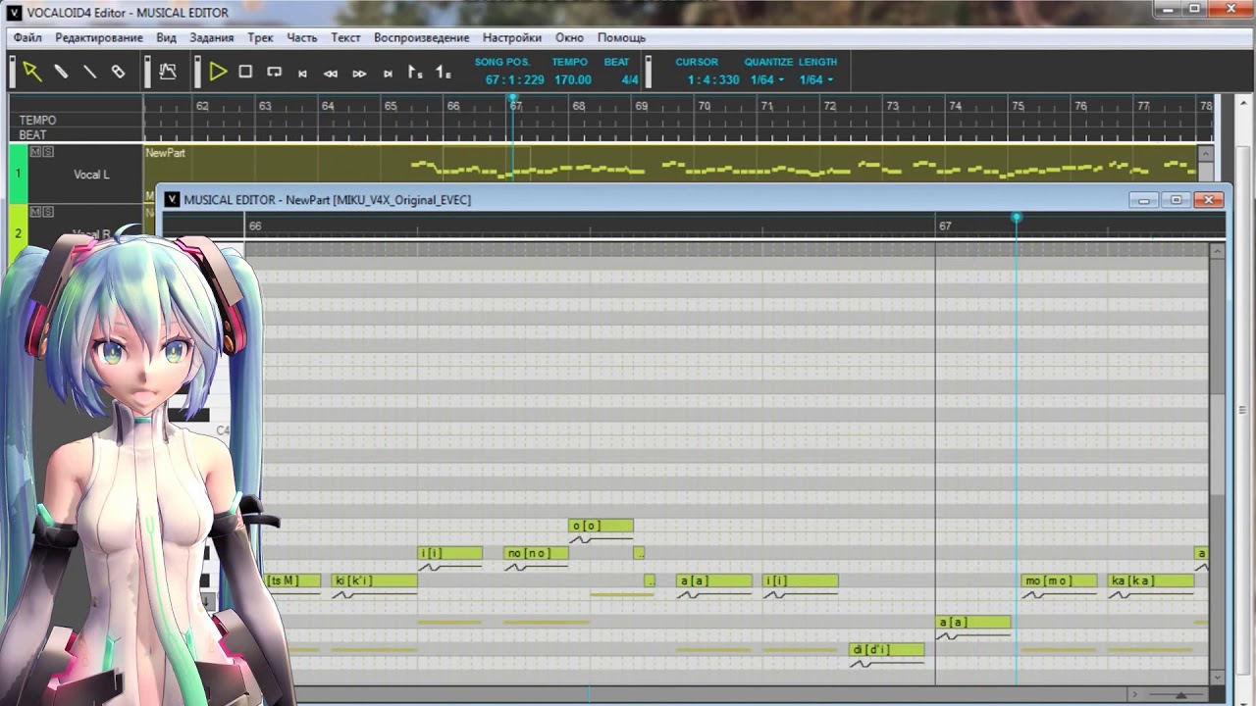This screenshot has width=1256, height=706.
Task: Click the grid/automation edit mode icon
Action: coord(168,72)
